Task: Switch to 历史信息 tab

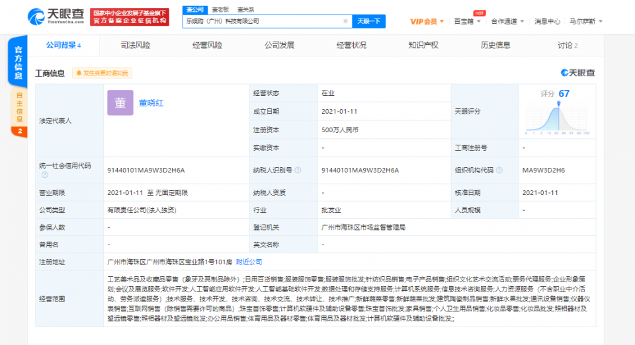Action: coord(495,46)
